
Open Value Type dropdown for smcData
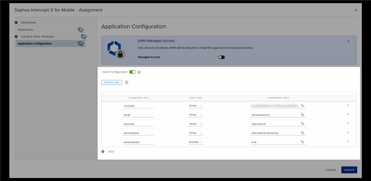coord(196,106)
